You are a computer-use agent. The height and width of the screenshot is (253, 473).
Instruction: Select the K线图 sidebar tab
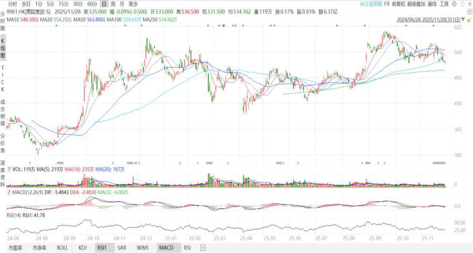[3, 47]
